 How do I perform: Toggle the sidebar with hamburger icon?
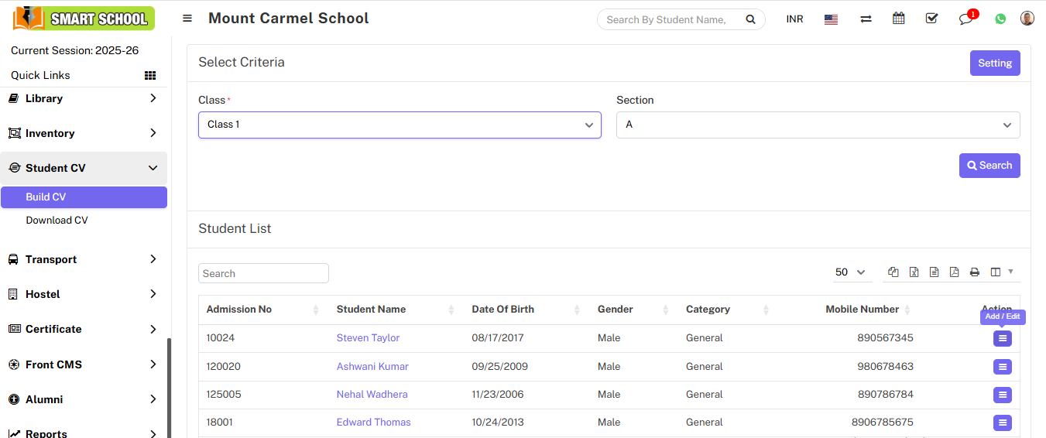[187, 19]
